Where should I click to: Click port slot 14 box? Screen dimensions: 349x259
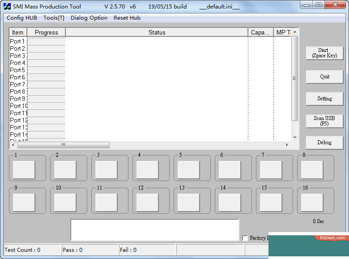pyautogui.click(x=230, y=203)
